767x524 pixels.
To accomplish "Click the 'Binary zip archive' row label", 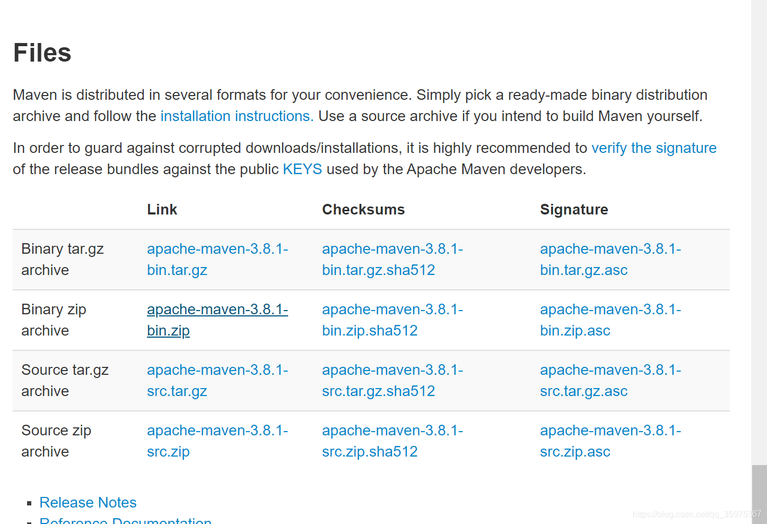I will tap(54, 320).
